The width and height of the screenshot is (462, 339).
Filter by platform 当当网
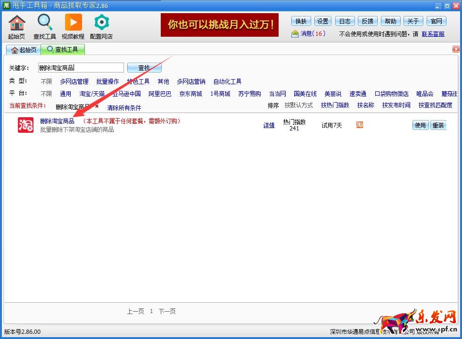coord(278,94)
